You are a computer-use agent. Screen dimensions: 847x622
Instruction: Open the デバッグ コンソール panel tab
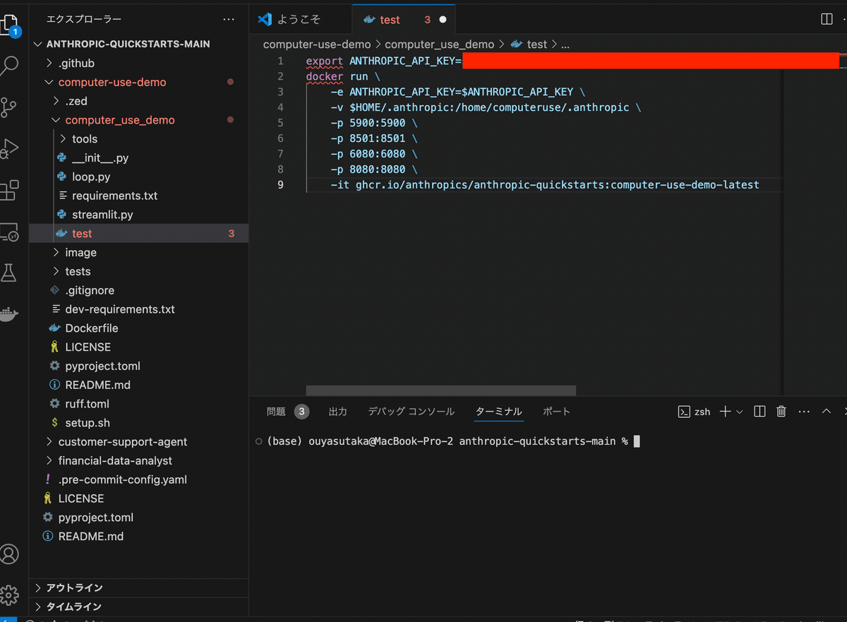(411, 412)
